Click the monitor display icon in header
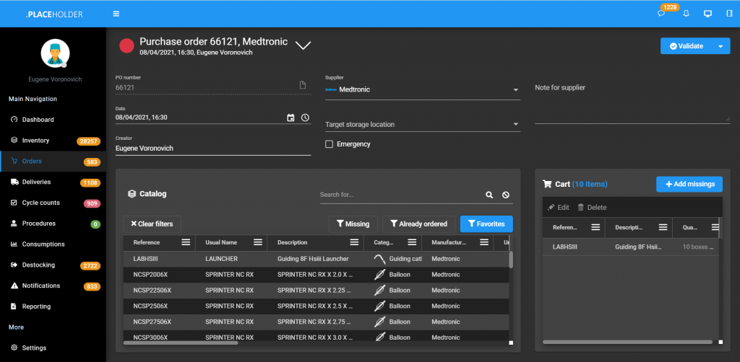Image resolution: width=740 pixels, height=362 pixels. point(707,14)
